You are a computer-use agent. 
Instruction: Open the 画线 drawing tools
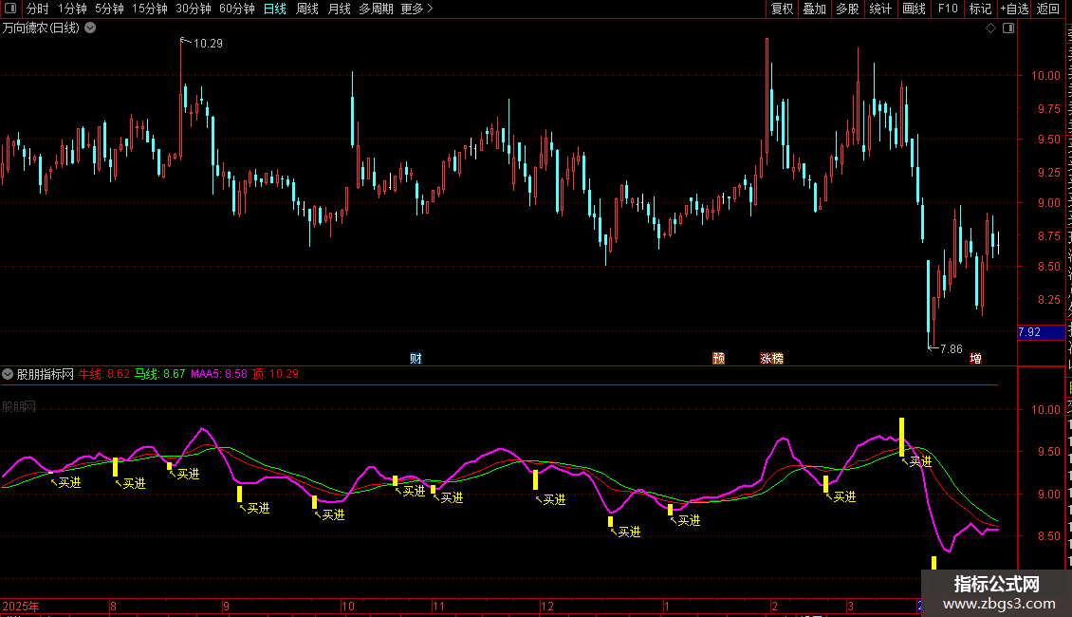[x=915, y=9]
